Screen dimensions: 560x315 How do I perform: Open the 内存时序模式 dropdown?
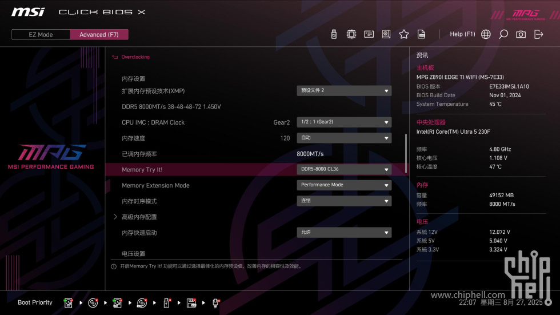point(344,201)
